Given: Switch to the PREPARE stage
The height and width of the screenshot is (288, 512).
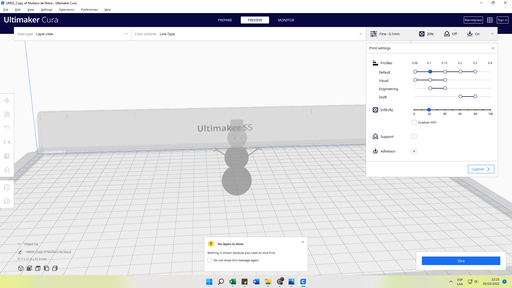Looking at the screenshot, I should coord(225,20).
